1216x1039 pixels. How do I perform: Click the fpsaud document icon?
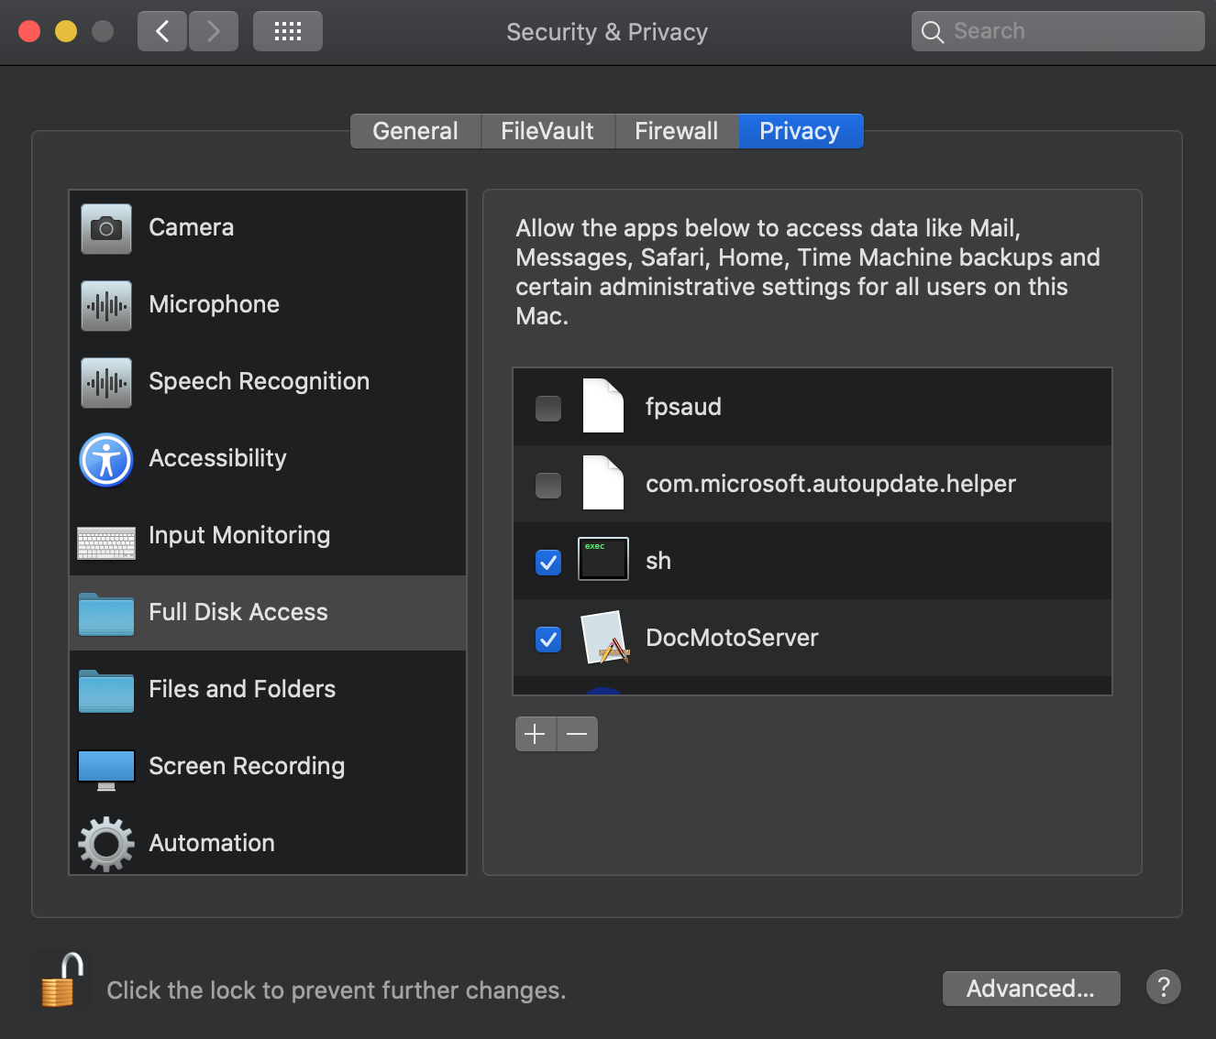(x=603, y=406)
